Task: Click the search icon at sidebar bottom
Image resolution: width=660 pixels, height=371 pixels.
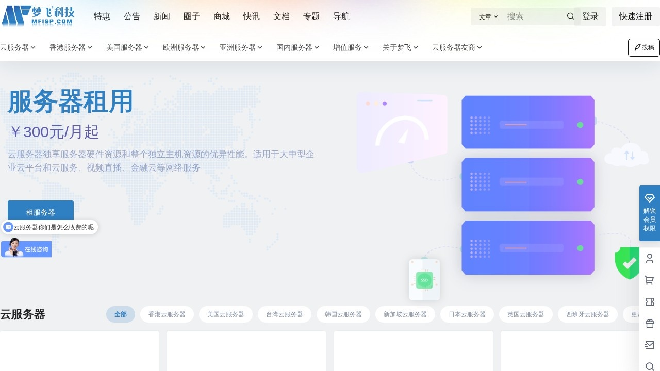Action: 649,366
